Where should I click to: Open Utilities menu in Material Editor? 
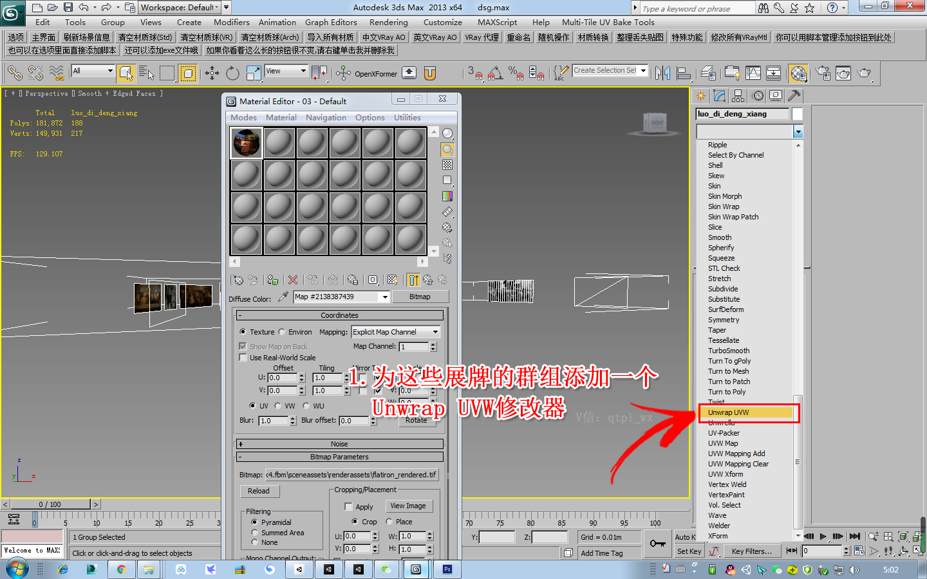click(x=407, y=118)
